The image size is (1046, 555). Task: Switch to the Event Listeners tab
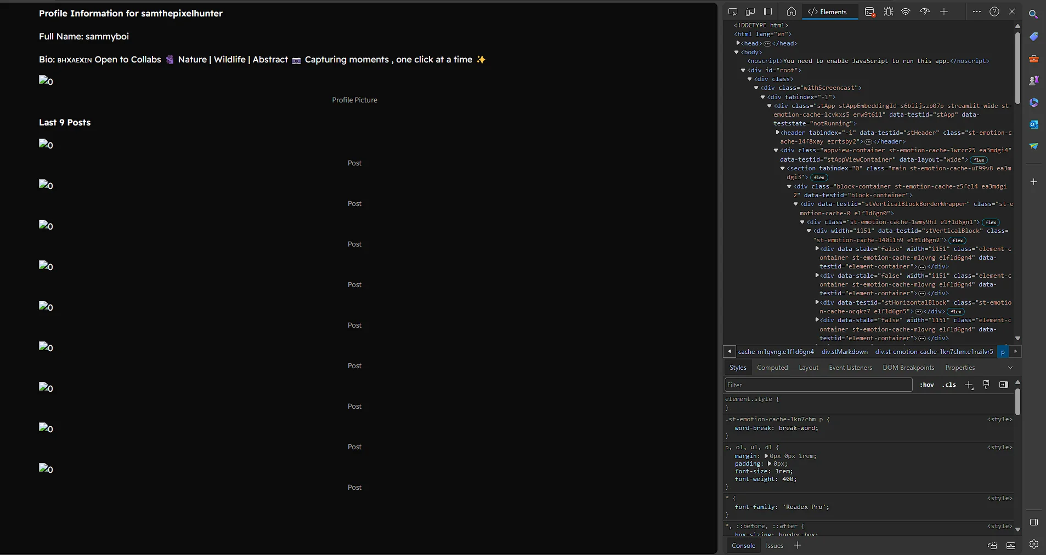point(850,368)
